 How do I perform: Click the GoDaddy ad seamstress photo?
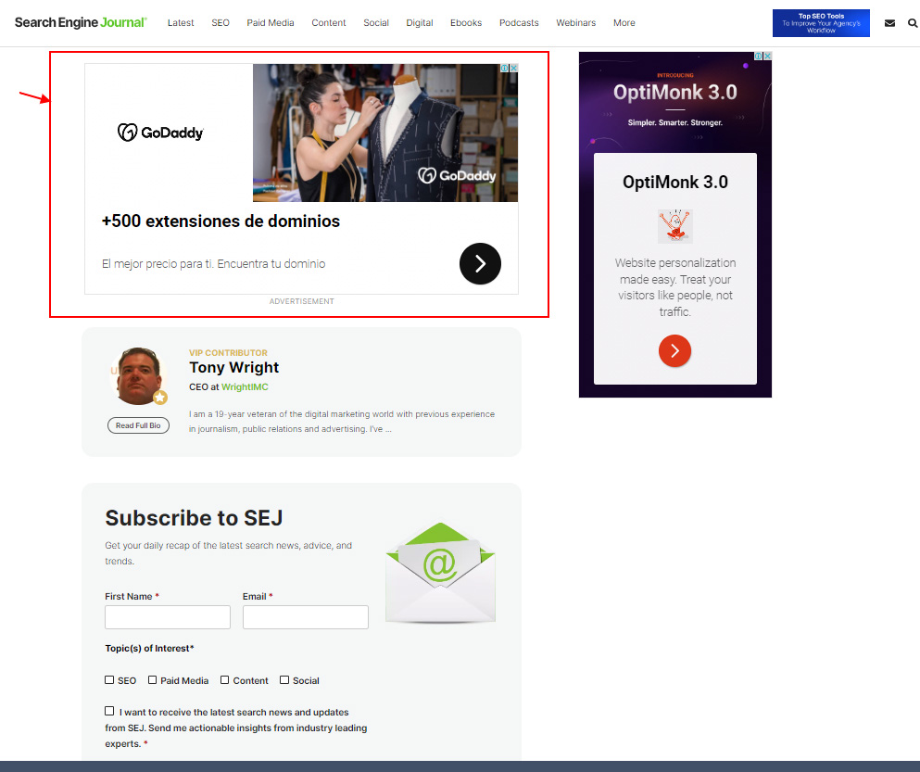pos(384,133)
